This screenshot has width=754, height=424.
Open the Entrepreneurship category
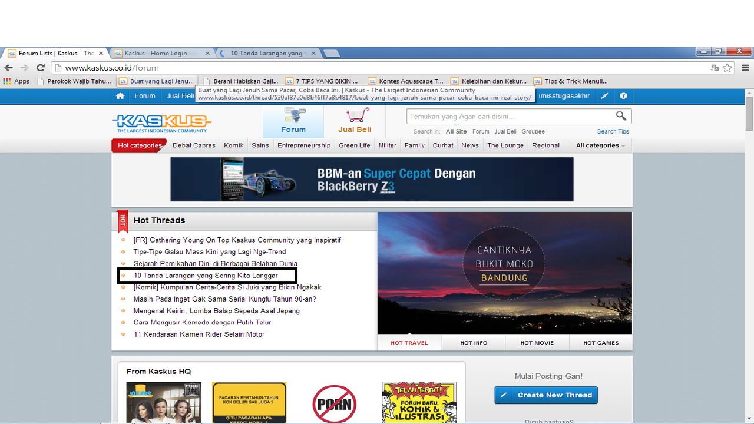pyautogui.click(x=304, y=145)
